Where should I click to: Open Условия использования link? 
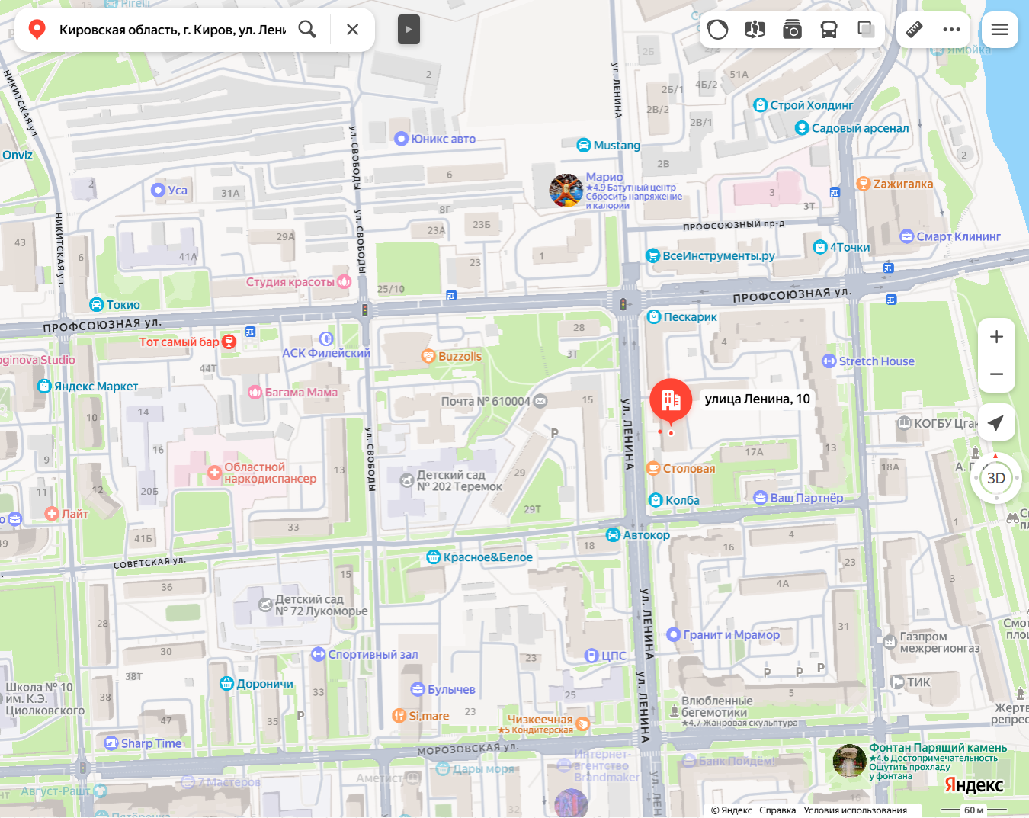pyautogui.click(x=855, y=810)
